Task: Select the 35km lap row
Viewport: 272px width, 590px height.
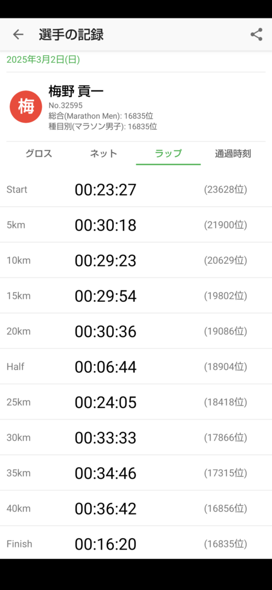Action: [x=136, y=473]
